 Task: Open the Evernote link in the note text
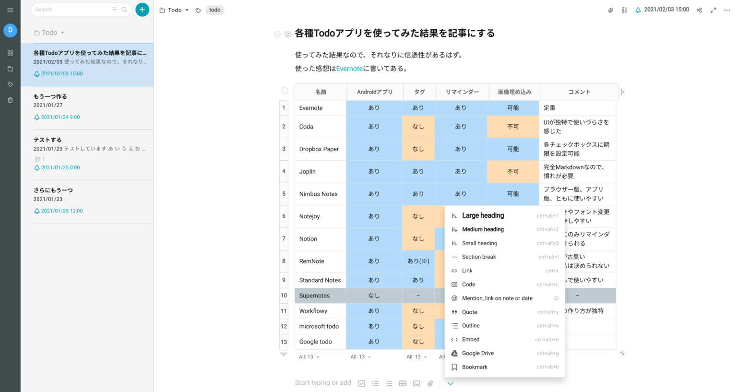(349, 68)
